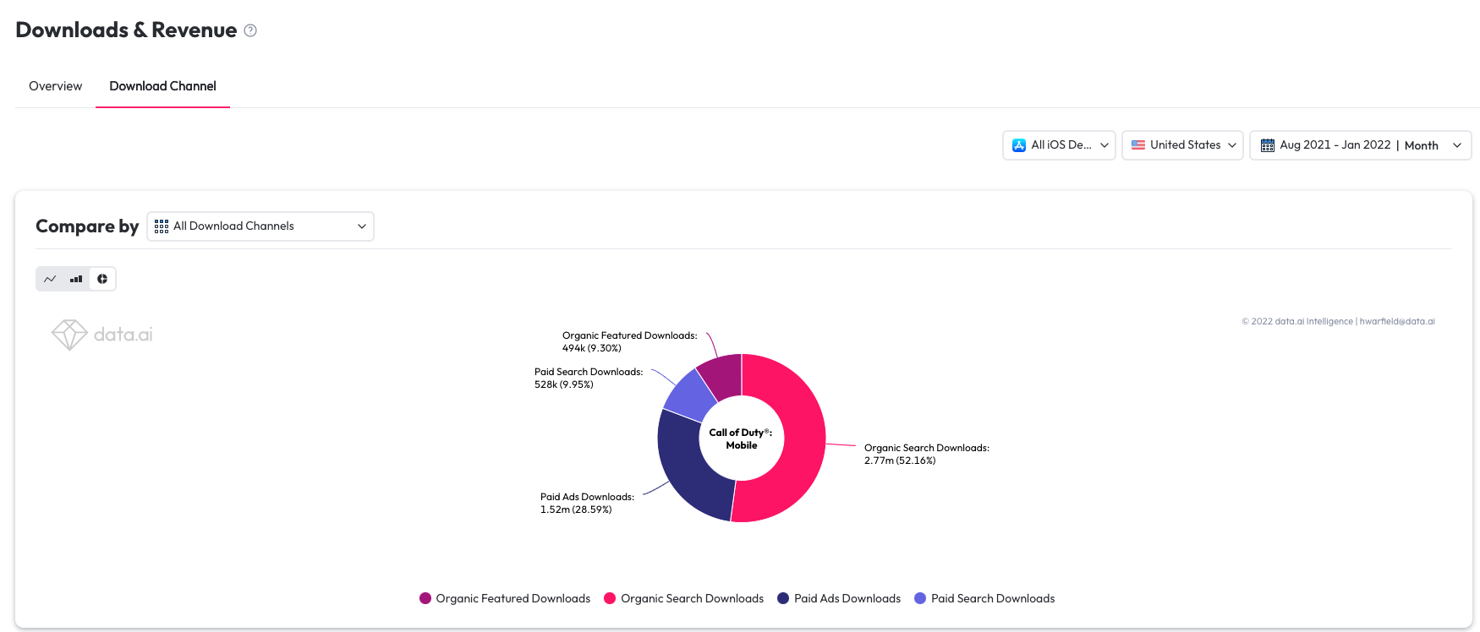Click the Downloads & Revenue heading

(x=126, y=30)
